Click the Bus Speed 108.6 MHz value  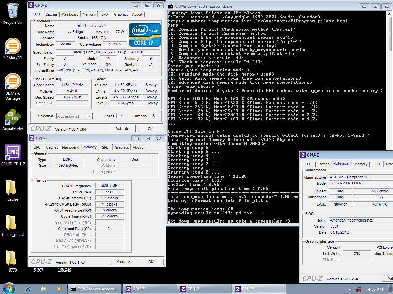pyautogui.click(x=72, y=97)
